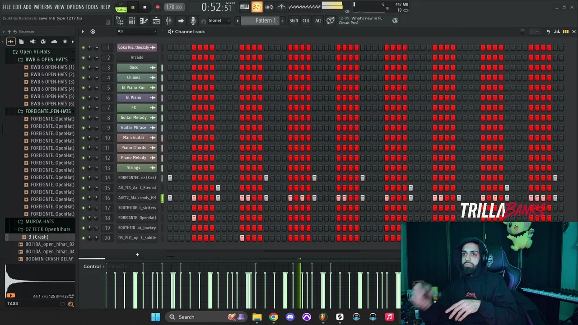
Task: Open Google Chrome from the taskbar
Action: point(274,317)
